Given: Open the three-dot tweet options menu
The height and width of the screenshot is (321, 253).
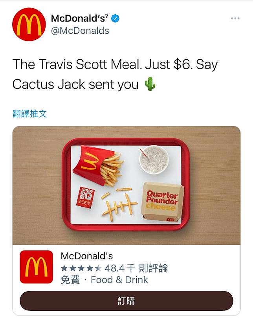Looking at the screenshot, I should 235,18.
